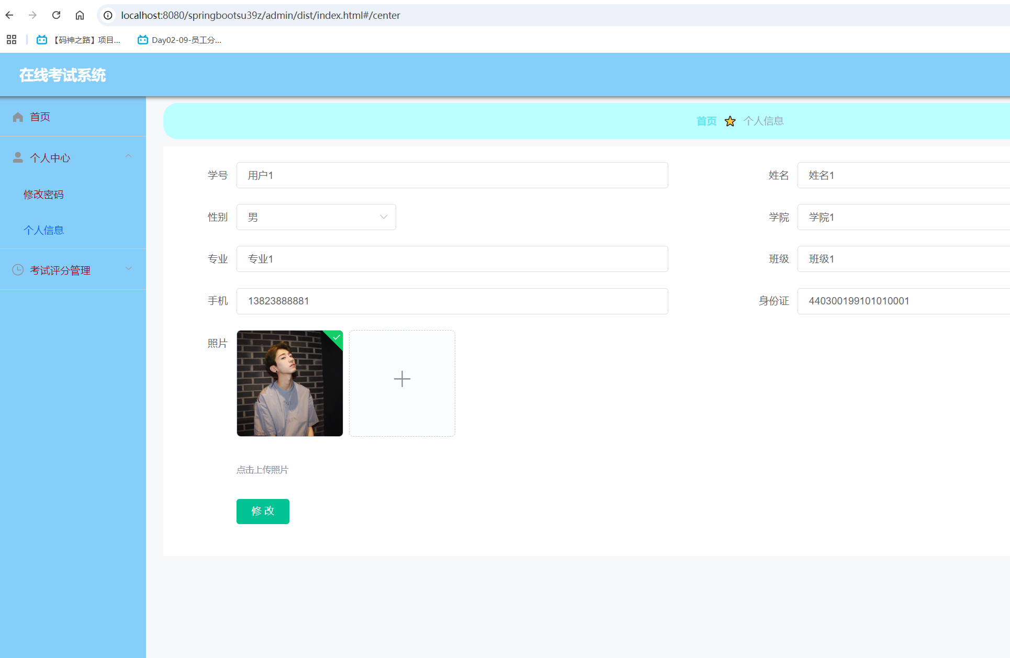The width and height of the screenshot is (1010, 658).
Task: Click the user icon next to 个人中心
Action: pyautogui.click(x=18, y=157)
